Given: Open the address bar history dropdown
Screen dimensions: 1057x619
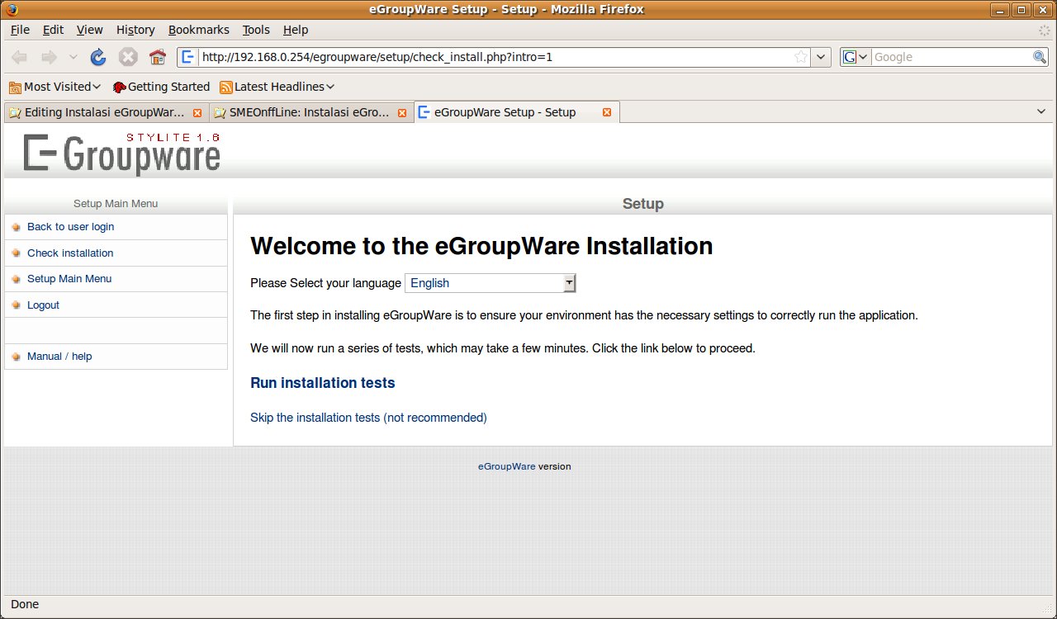Looking at the screenshot, I should 821,57.
